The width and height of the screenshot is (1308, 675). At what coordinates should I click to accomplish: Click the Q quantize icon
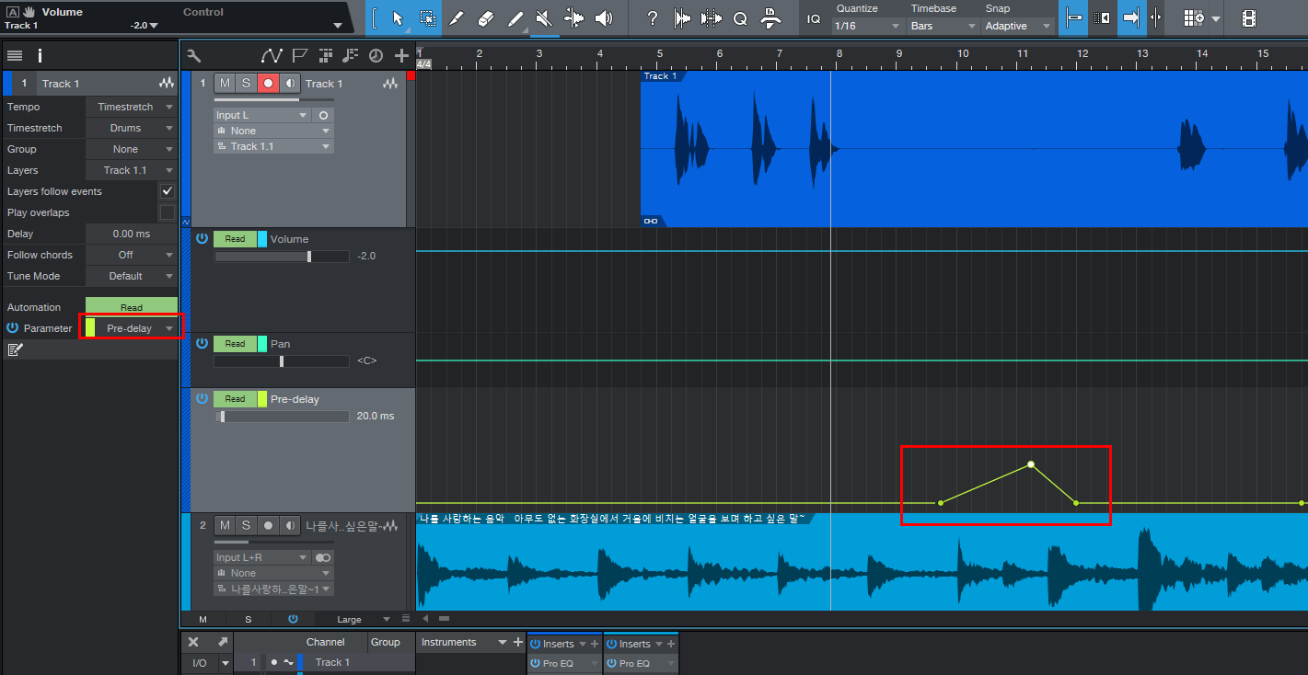pos(740,17)
